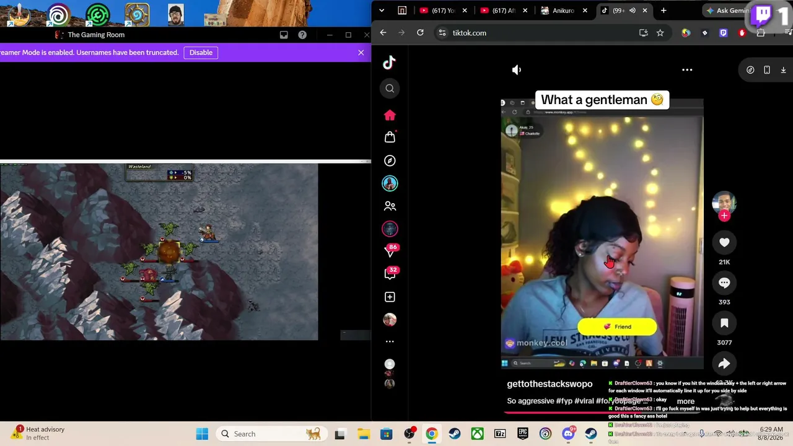Go back in the Chrome browser
This screenshot has width=793, height=446.
point(383,33)
